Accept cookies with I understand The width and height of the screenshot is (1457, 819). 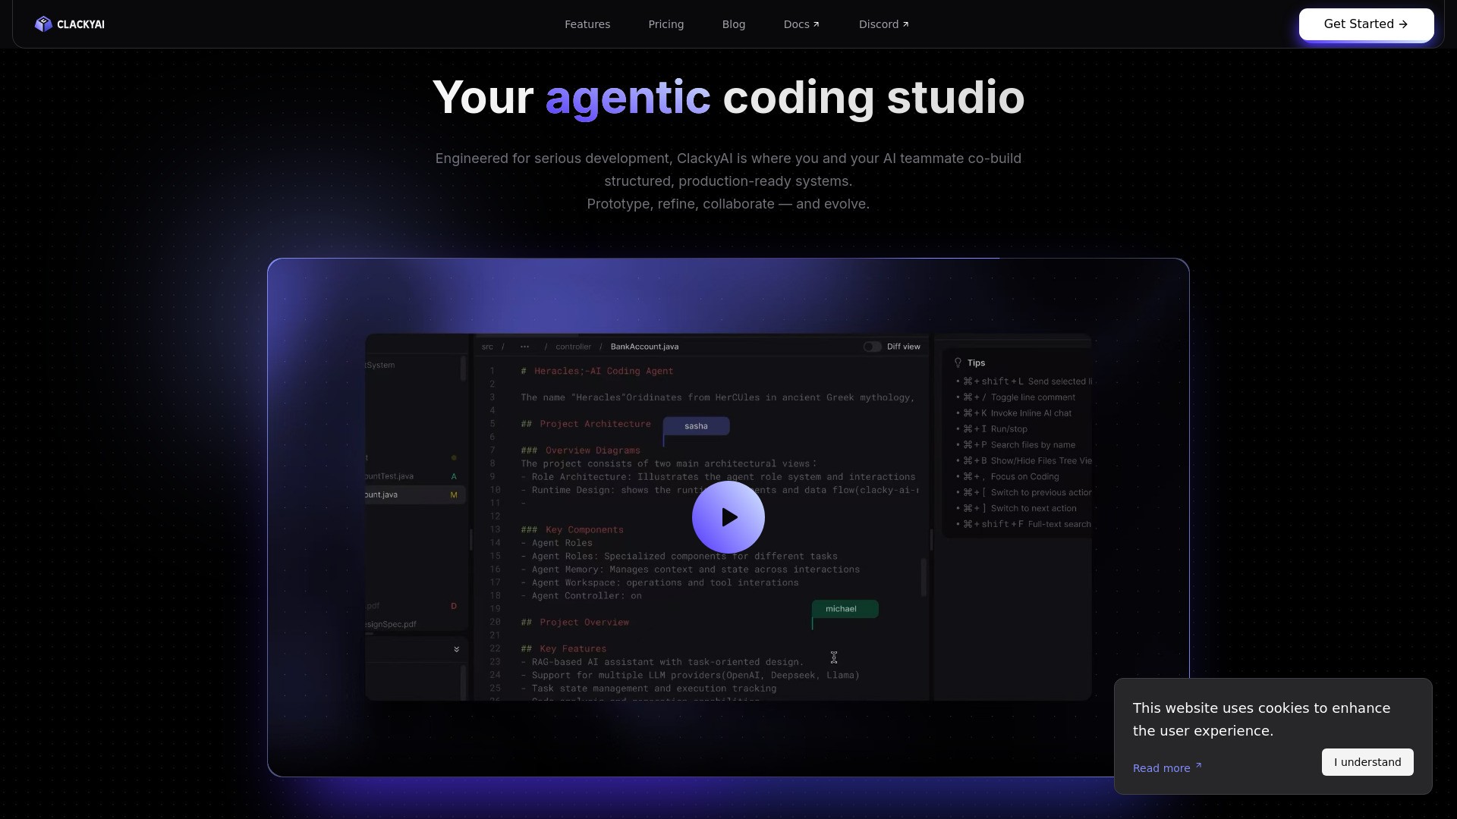tap(1367, 762)
